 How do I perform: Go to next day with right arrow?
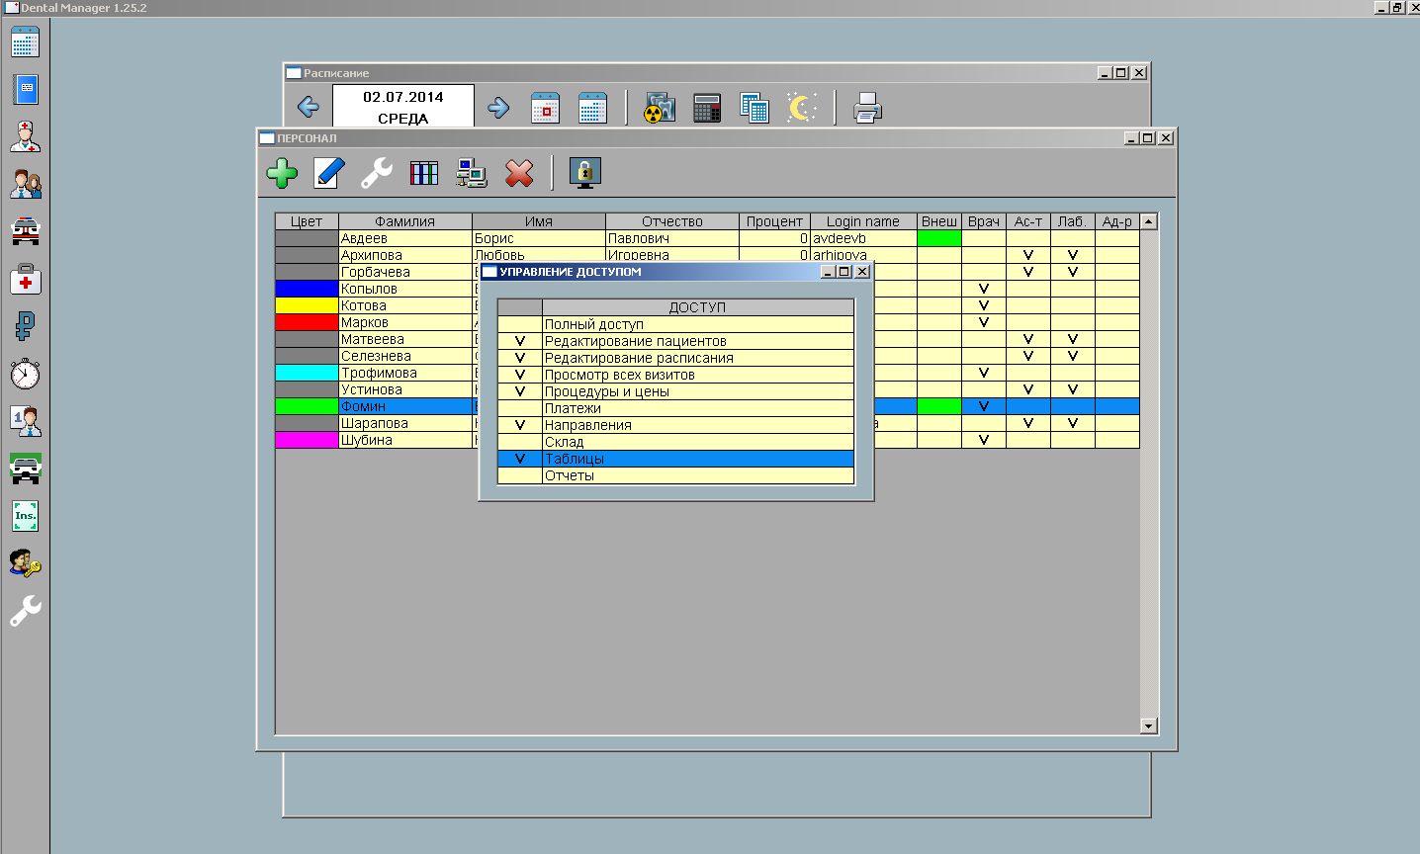[498, 108]
